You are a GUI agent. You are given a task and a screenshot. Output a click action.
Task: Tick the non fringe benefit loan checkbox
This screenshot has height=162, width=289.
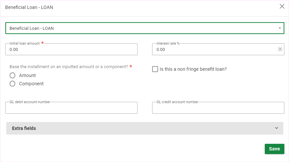click(155, 69)
